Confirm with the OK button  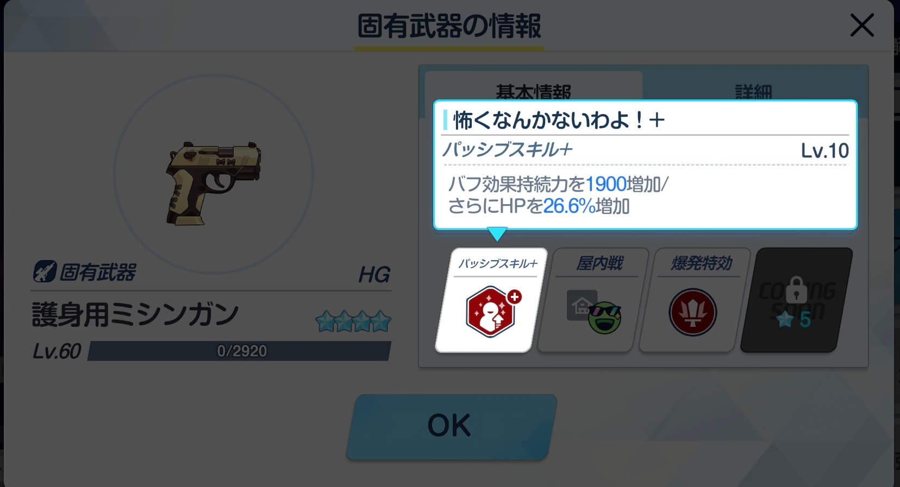point(451,427)
